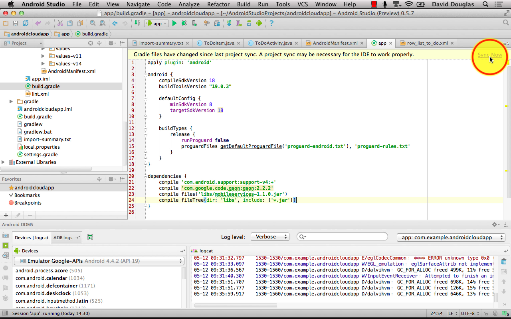
Task: Switch to the import-summary.txt tab
Action: tap(160, 43)
